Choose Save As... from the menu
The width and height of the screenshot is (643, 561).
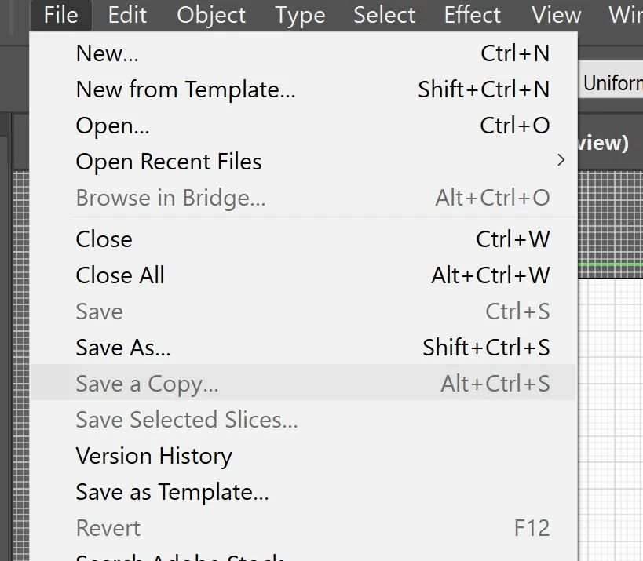tap(123, 348)
